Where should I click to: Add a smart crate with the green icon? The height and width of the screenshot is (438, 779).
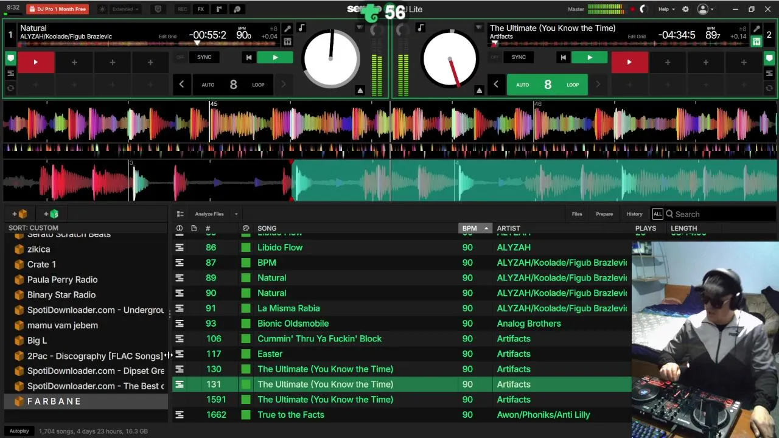coord(51,214)
